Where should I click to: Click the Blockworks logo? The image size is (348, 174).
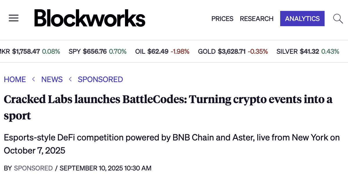tap(90, 18)
